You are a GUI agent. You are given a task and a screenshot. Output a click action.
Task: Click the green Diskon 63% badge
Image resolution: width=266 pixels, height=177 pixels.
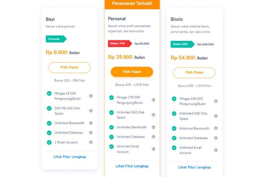(182, 44)
